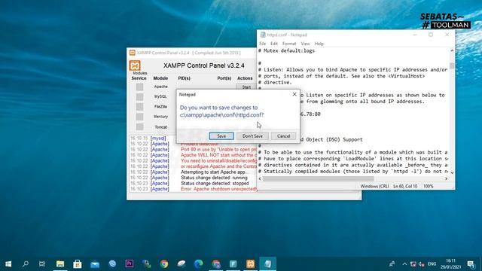Click the 100% zoom status in Notepad
The width and height of the screenshot is (482, 271).
[x=429, y=186]
